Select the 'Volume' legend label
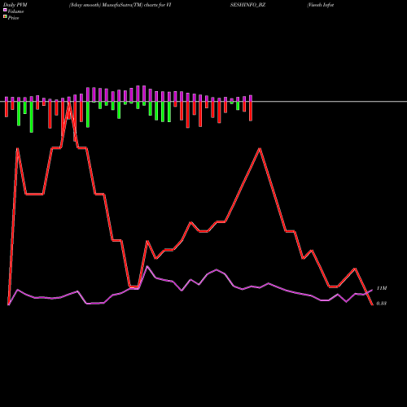The width and height of the screenshot is (407, 407). (15, 11)
